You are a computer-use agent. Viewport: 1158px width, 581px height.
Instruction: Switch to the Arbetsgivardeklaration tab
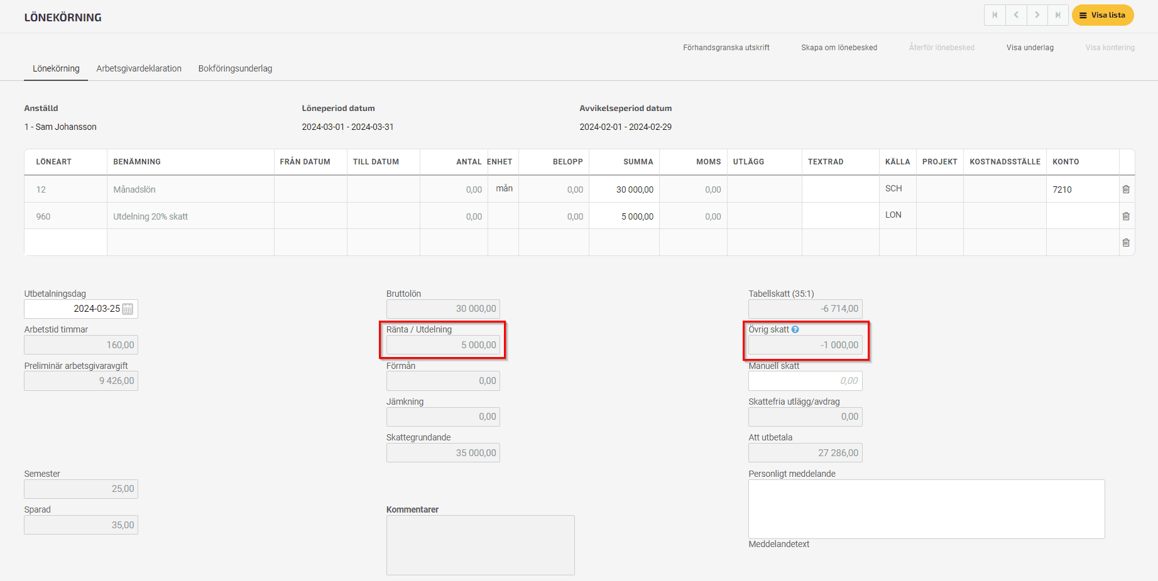(139, 68)
